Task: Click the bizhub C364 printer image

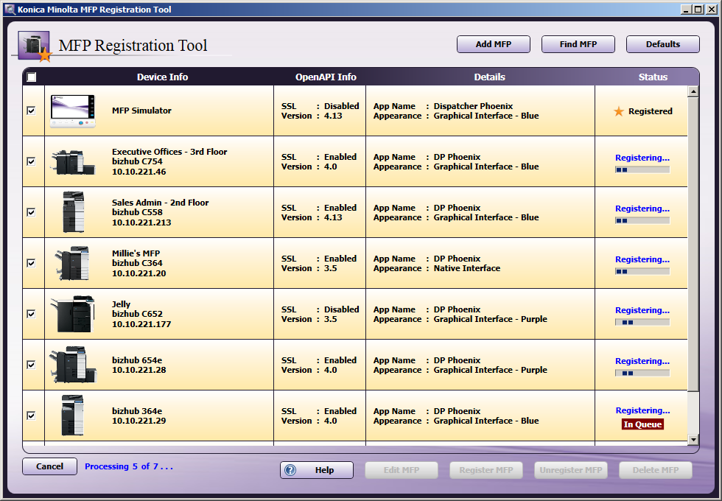Action: coord(72,263)
